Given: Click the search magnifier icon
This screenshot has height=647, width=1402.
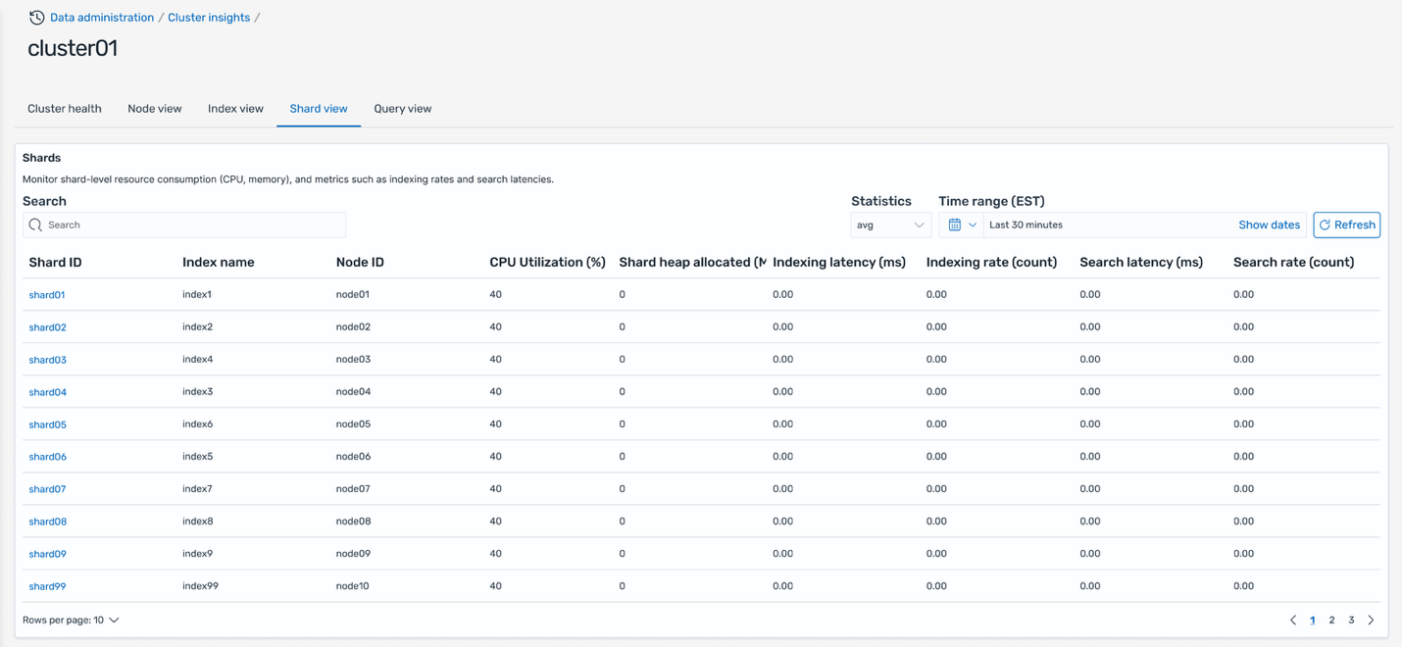Looking at the screenshot, I should [x=35, y=225].
